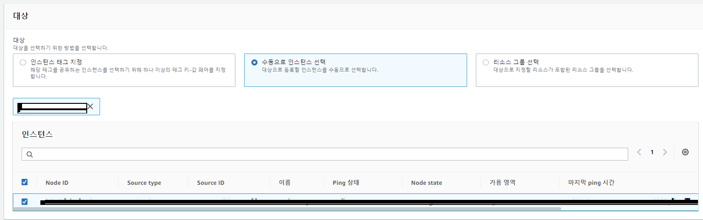
Task: Sort by the Source ID column
Action: [x=211, y=183]
